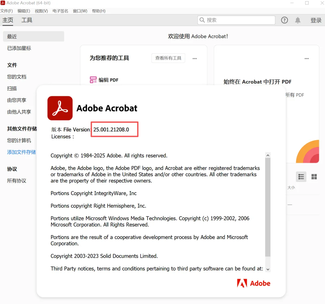This screenshot has height=304, width=325.
Task: Click the 为您推荐的工具 heading
Action: 109,58
